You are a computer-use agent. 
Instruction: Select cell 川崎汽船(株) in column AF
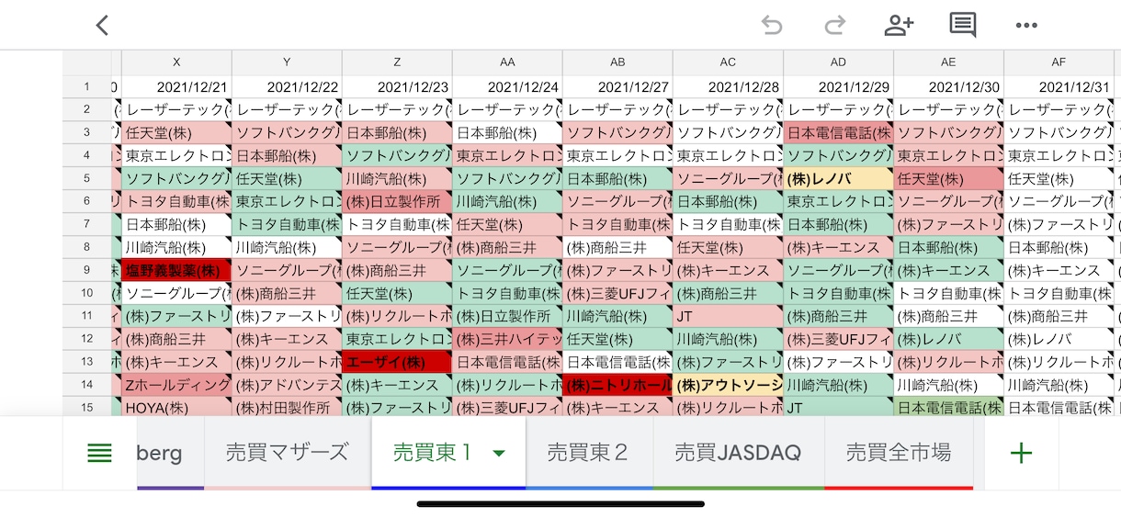[x=1059, y=386]
